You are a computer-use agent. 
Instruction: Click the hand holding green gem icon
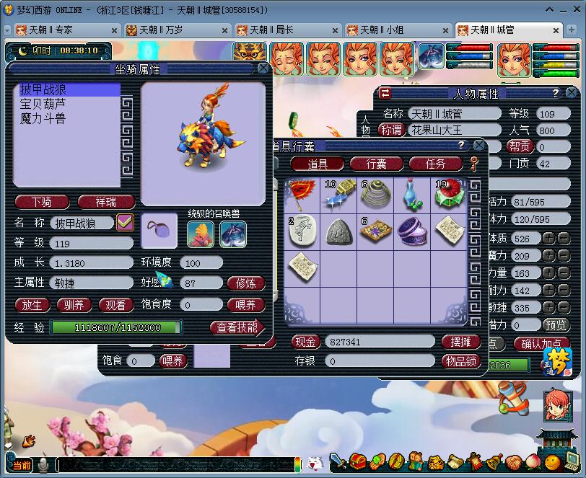pyautogui.click(x=377, y=461)
